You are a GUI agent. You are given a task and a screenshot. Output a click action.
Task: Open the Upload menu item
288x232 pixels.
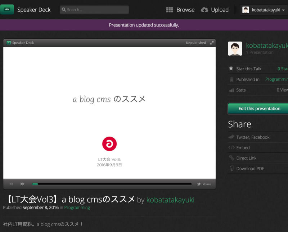220,10
